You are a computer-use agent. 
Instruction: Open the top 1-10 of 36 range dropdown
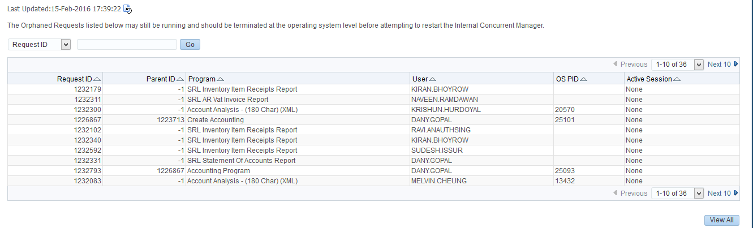[698, 64]
